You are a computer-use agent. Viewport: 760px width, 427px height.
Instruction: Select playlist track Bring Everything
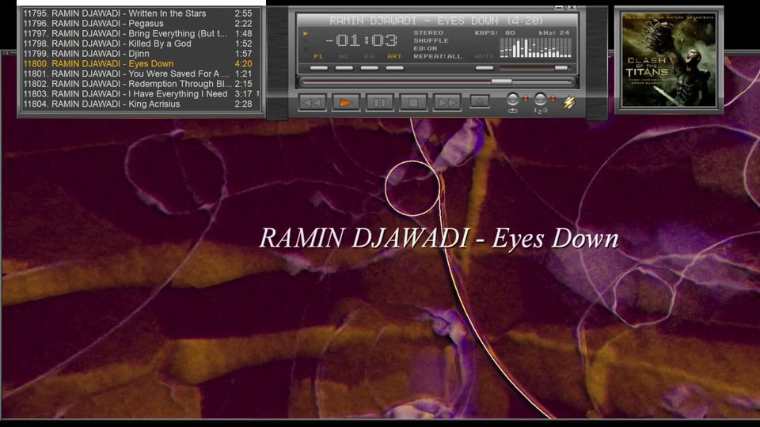(138, 33)
